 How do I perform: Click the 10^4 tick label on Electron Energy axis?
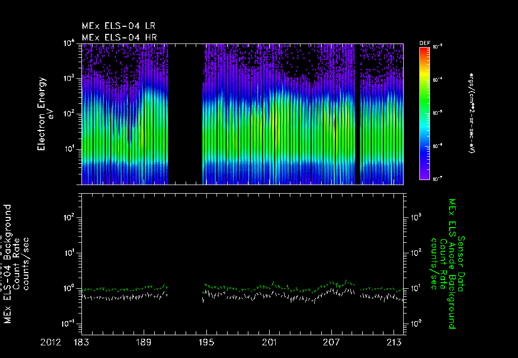(x=69, y=43)
